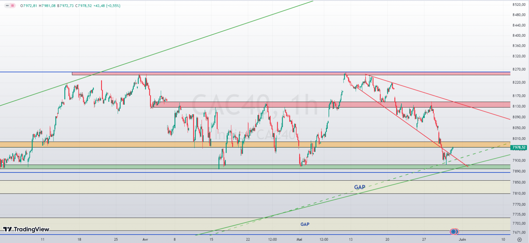The image size is (529, 243).
Task: Click the 7770,00 price axis label
Action: pyautogui.click(x=519, y=205)
